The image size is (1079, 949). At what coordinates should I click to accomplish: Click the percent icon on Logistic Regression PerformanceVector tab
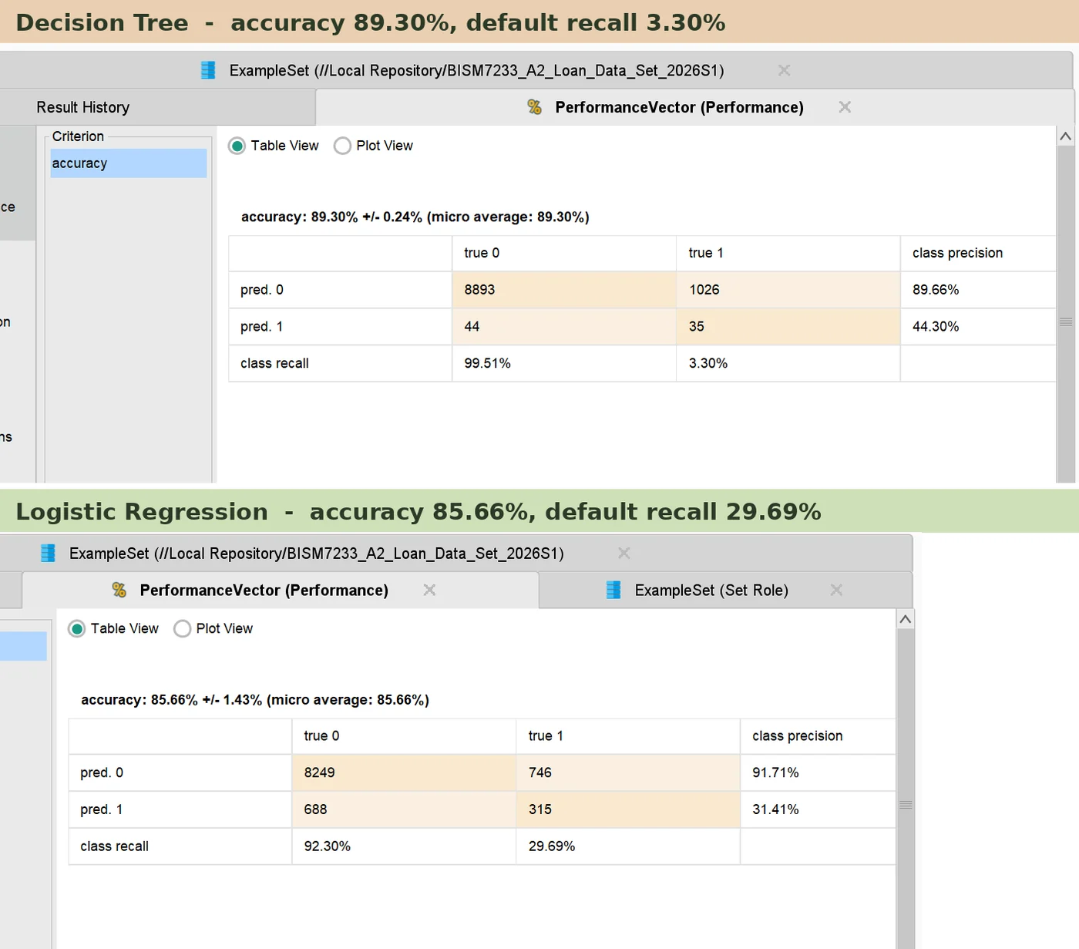[x=119, y=590]
